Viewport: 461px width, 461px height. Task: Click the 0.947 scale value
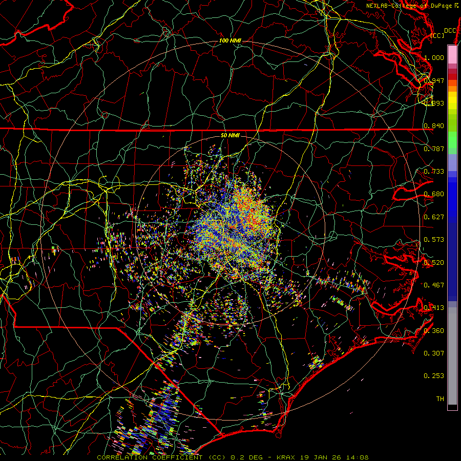coord(434,80)
